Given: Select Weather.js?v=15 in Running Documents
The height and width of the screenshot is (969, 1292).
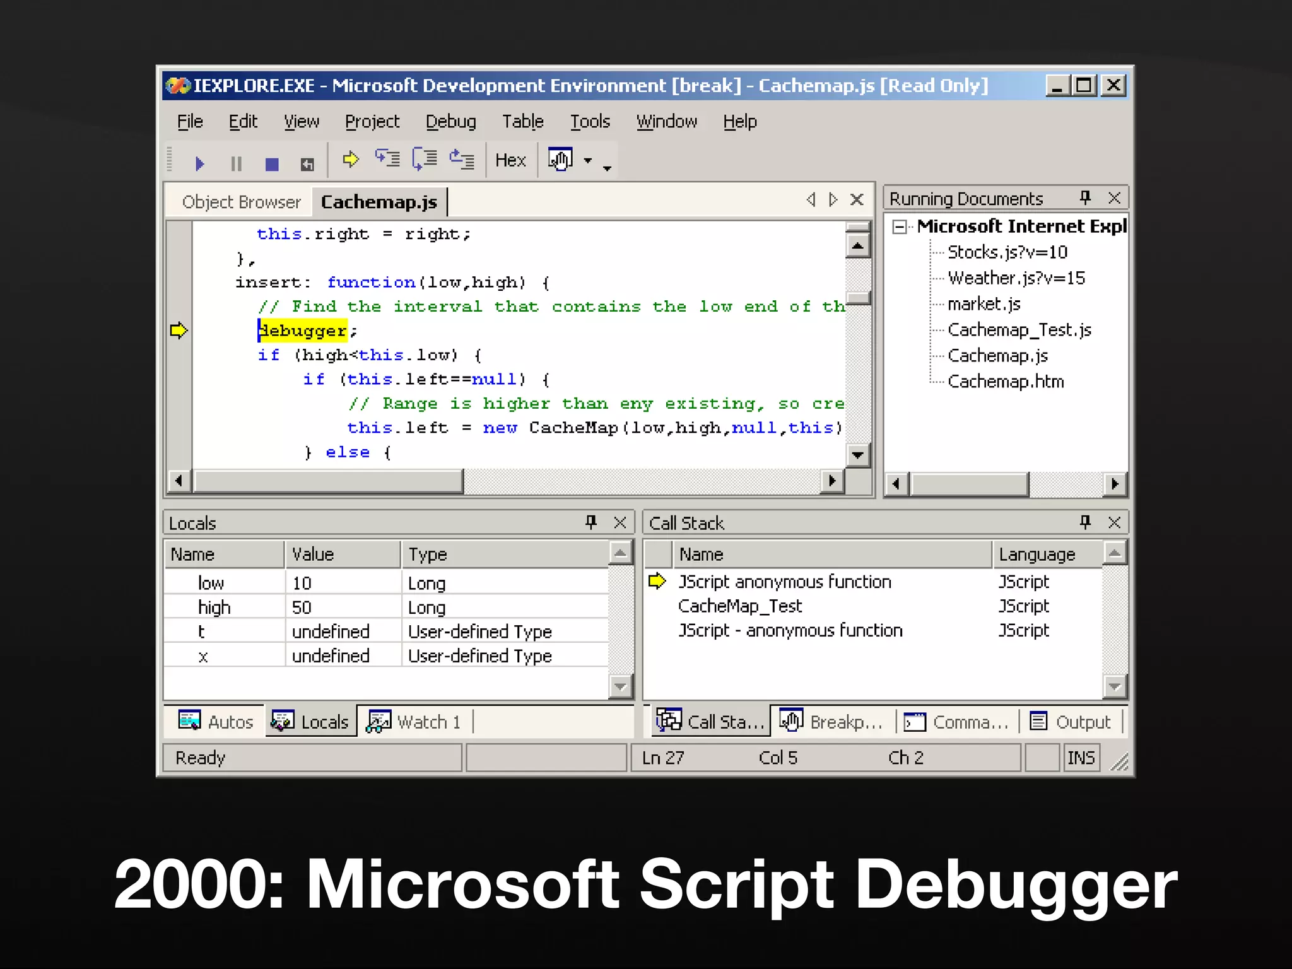Looking at the screenshot, I should (1016, 278).
